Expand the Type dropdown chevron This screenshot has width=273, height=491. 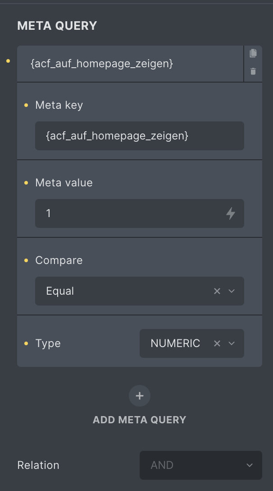point(232,343)
